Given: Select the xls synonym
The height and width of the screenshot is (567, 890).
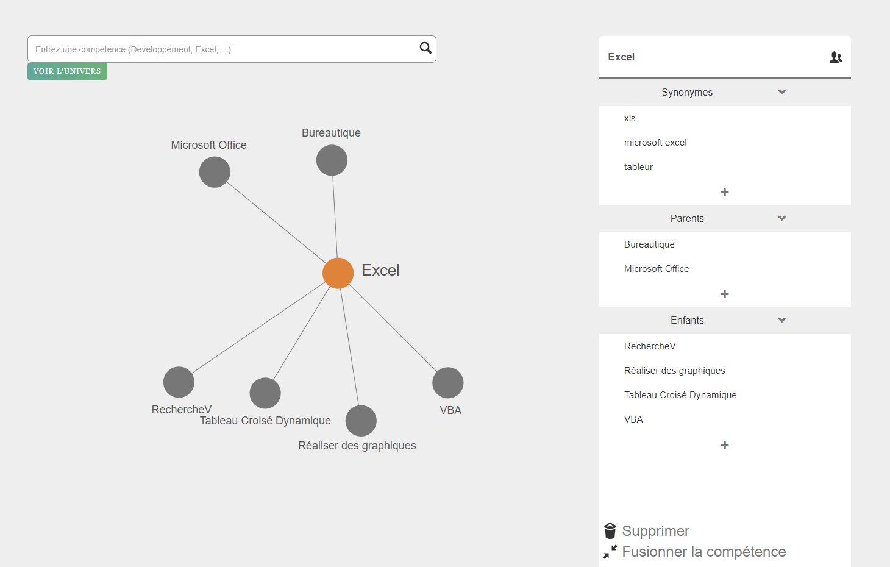Looking at the screenshot, I should click(630, 118).
